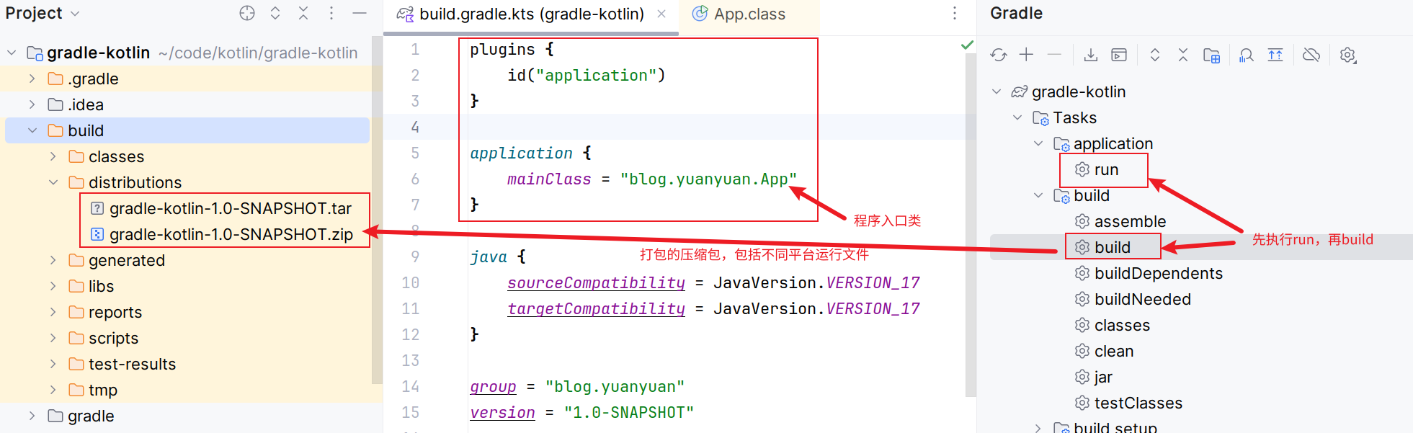1413x433 pixels.
Task: Collapse all in Project panel
Action: (303, 13)
